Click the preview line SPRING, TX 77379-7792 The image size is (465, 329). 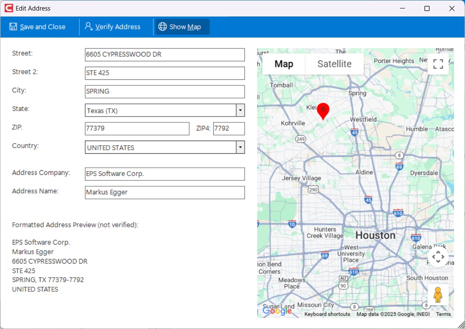point(48,280)
